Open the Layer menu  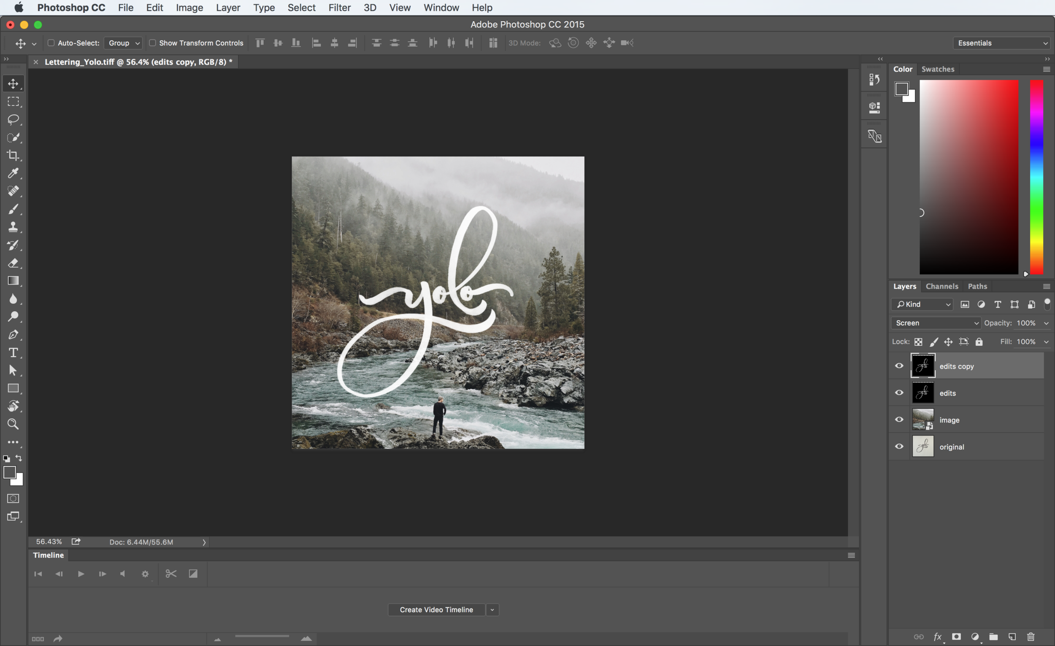[228, 8]
